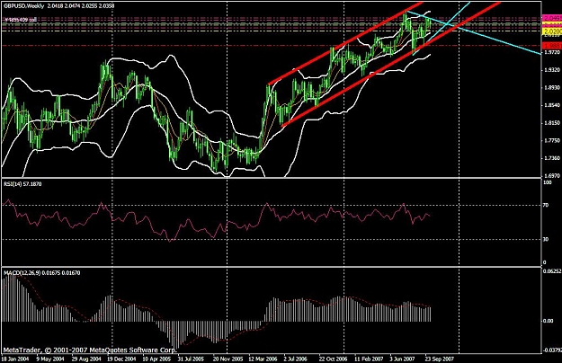This screenshot has height=363, width=562.
Task: Click the 23 Sep 2007 date label
Action: (x=440, y=359)
